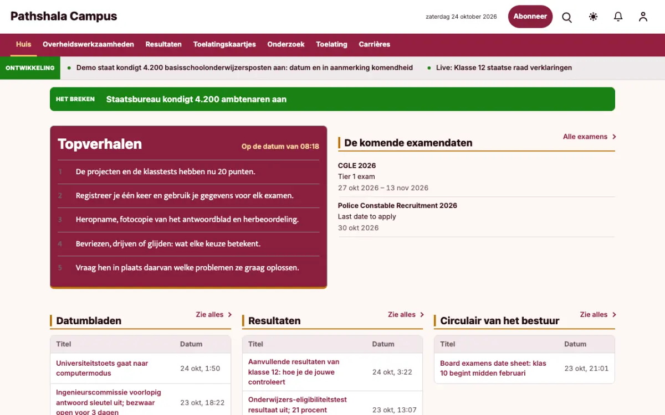Open top story Registreer je één keer

185,196
